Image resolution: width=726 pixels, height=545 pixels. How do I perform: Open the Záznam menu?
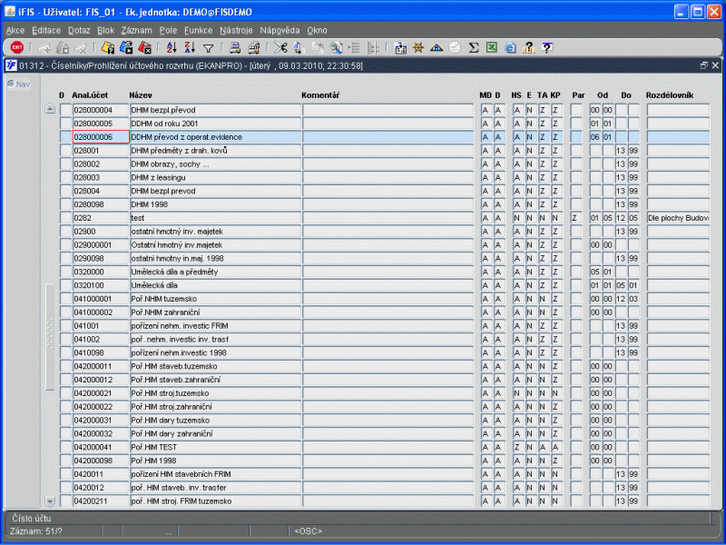tap(137, 30)
